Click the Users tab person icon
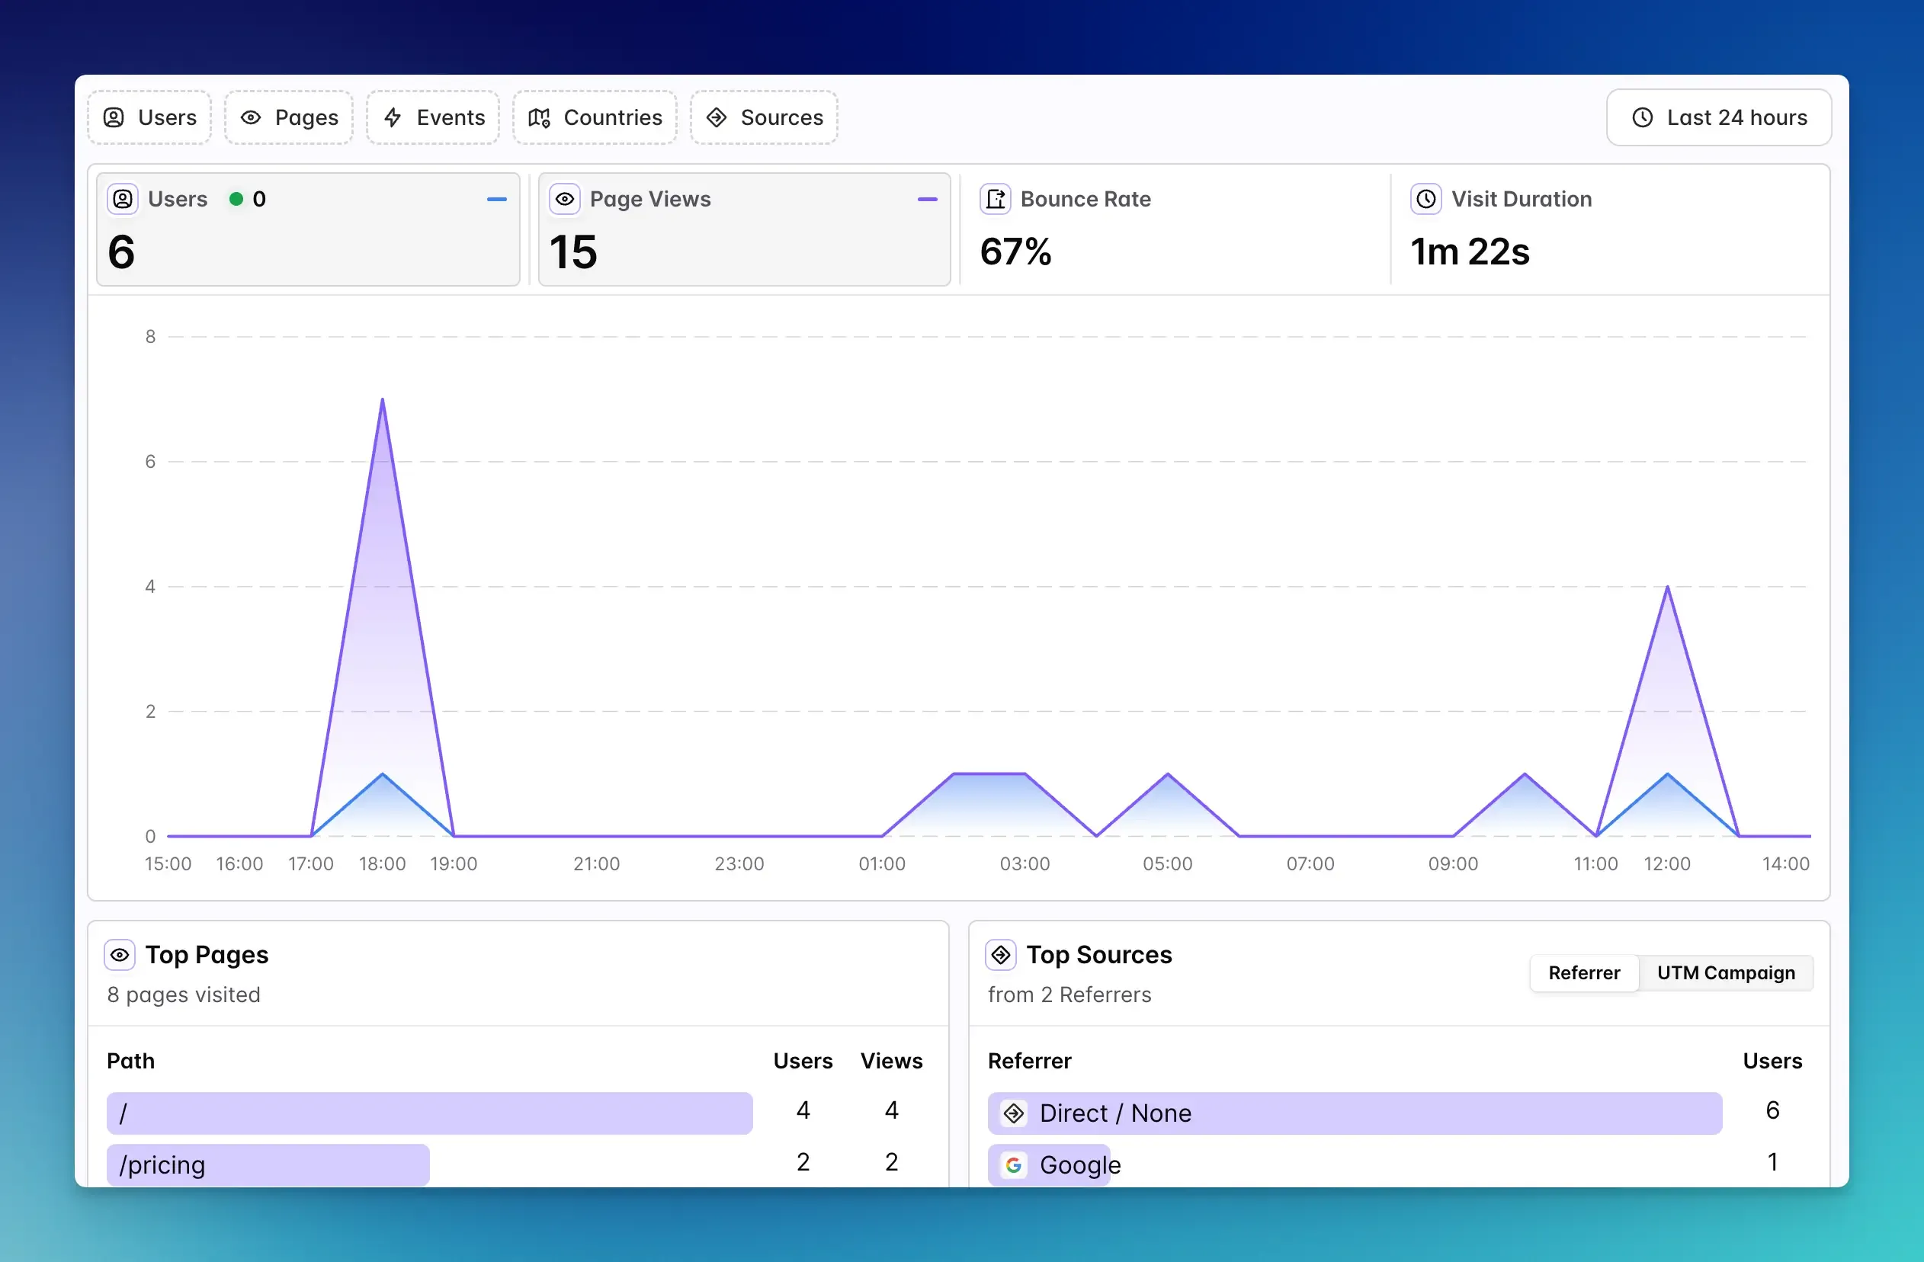 114,117
